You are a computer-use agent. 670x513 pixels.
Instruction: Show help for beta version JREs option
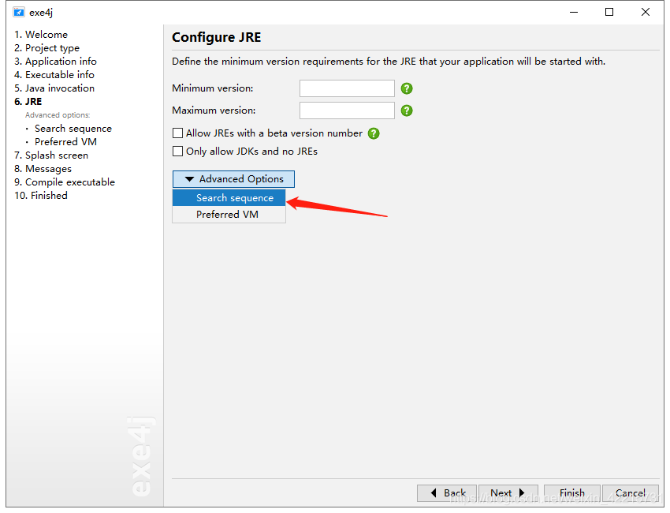tap(374, 133)
